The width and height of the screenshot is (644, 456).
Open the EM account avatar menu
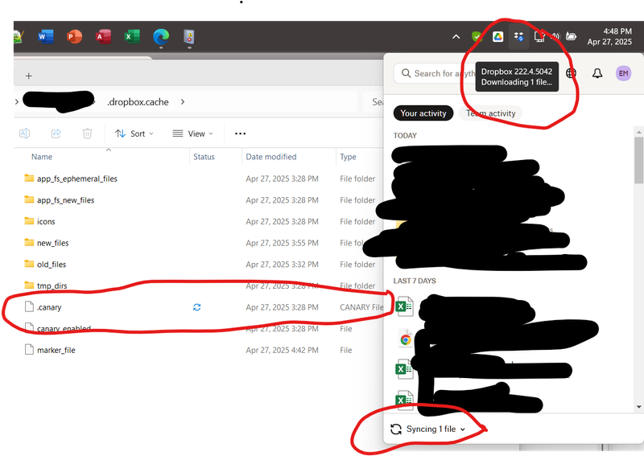click(623, 73)
